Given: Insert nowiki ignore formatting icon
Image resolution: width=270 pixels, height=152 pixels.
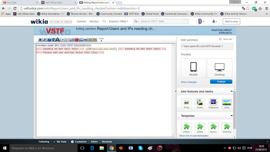Looking at the screenshot, I should click(76, 40).
